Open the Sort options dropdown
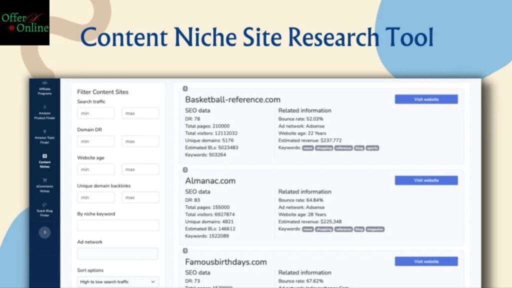Image resolution: width=512 pixels, height=288 pixels. tap(118, 282)
